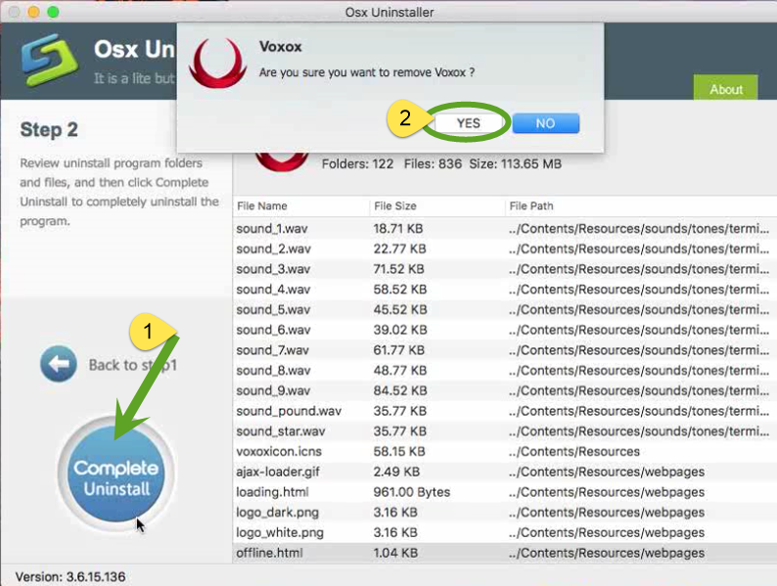Select the sound_2.wav row
777x586 pixels.
(x=504, y=248)
